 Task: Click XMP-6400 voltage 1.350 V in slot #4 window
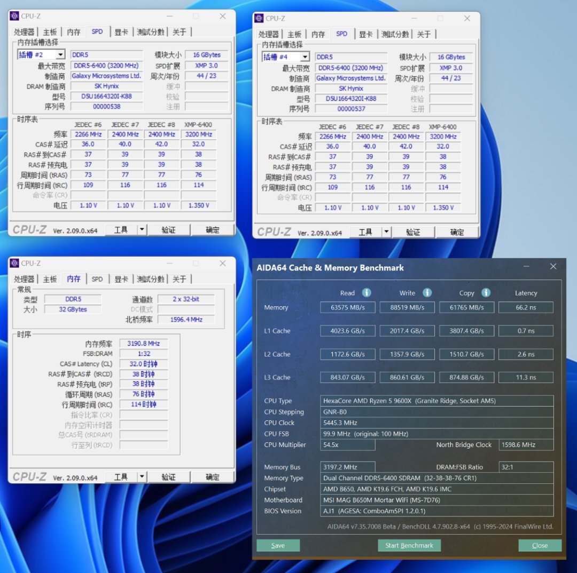click(x=443, y=208)
